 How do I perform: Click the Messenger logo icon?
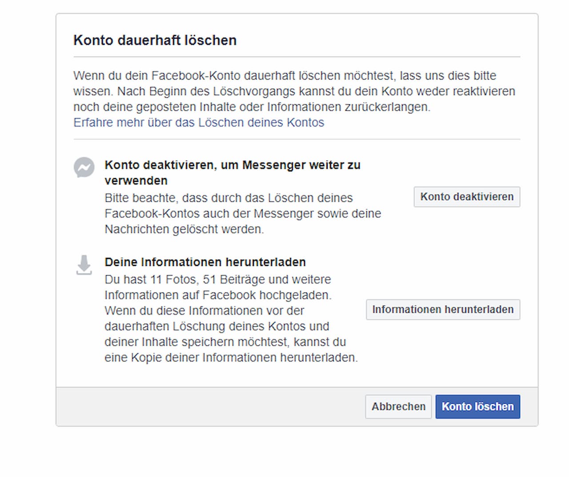tap(84, 168)
